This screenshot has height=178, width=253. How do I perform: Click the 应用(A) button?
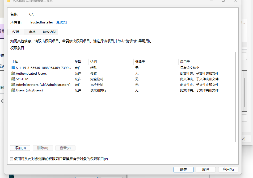(228, 169)
